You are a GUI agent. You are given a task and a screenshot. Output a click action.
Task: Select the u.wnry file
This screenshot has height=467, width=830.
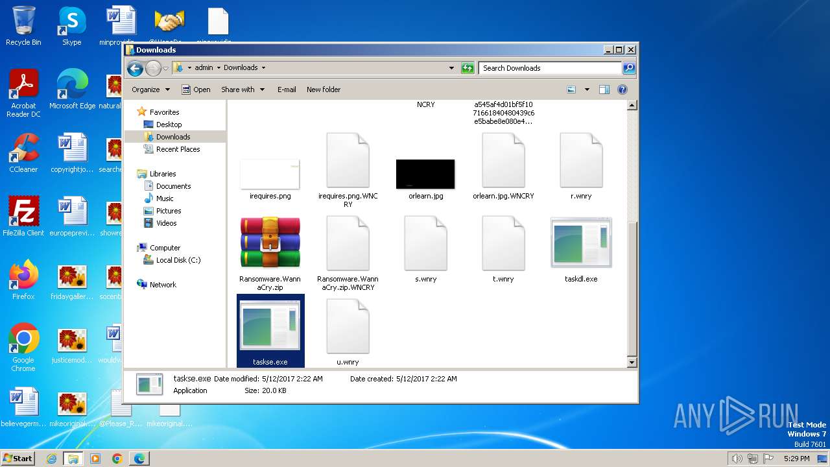tap(348, 333)
